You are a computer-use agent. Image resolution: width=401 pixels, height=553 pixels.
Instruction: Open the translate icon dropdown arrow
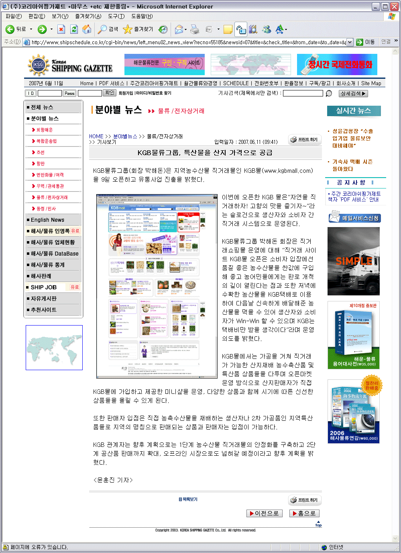pyautogui.click(x=286, y=29)
